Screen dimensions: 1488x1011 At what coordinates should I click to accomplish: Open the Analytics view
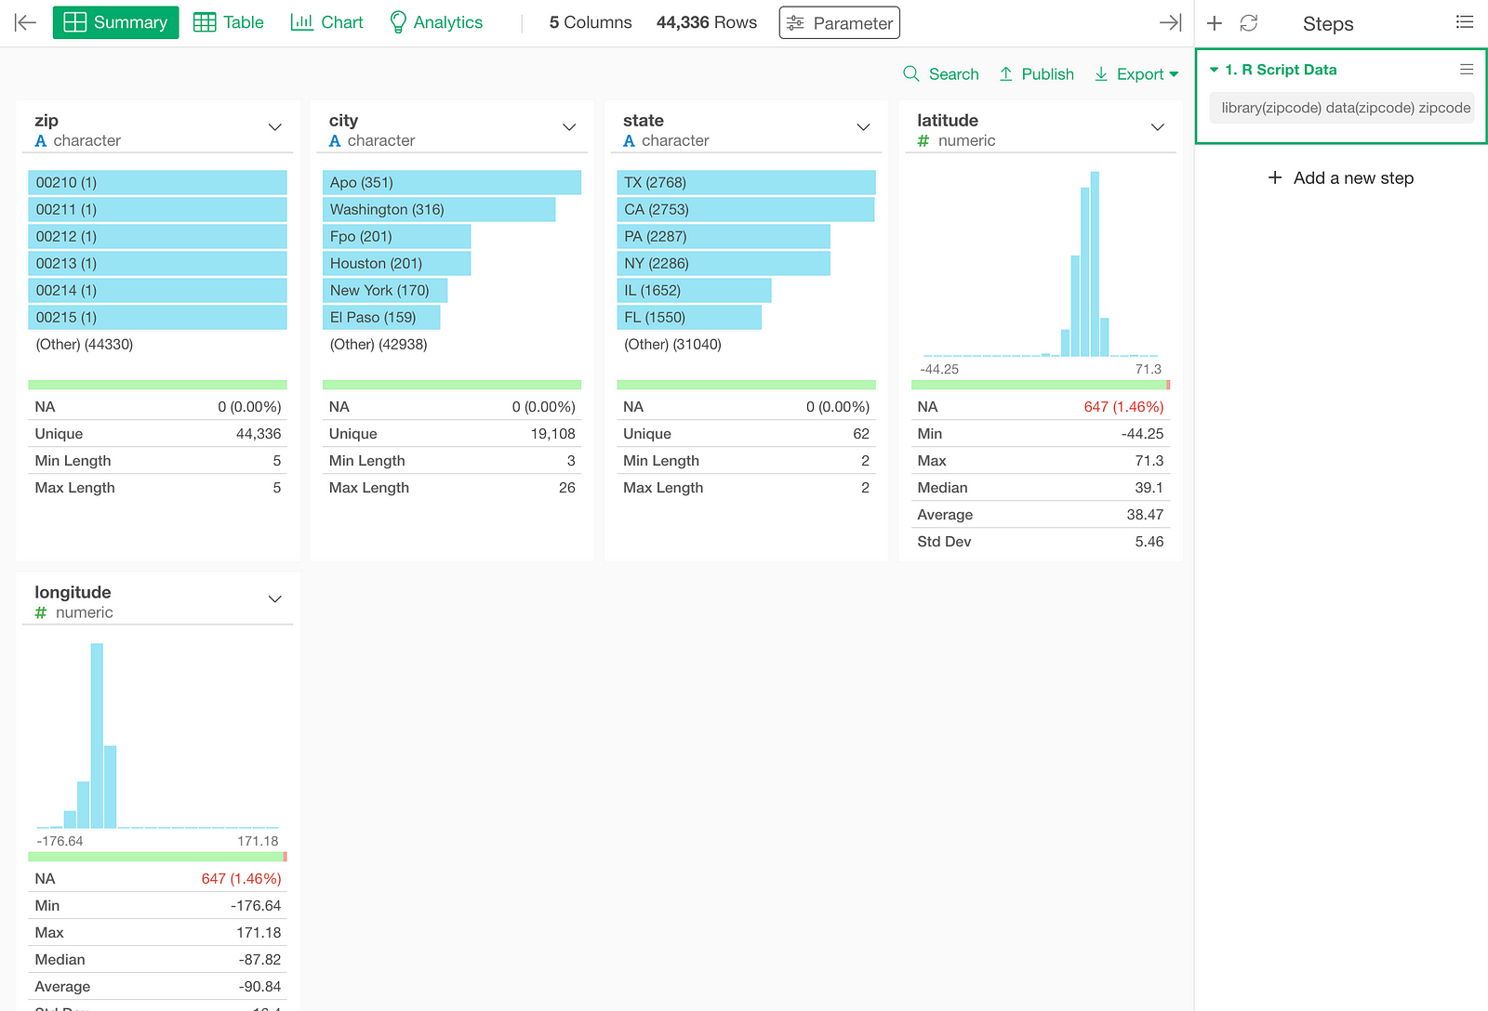coord(436,22)
